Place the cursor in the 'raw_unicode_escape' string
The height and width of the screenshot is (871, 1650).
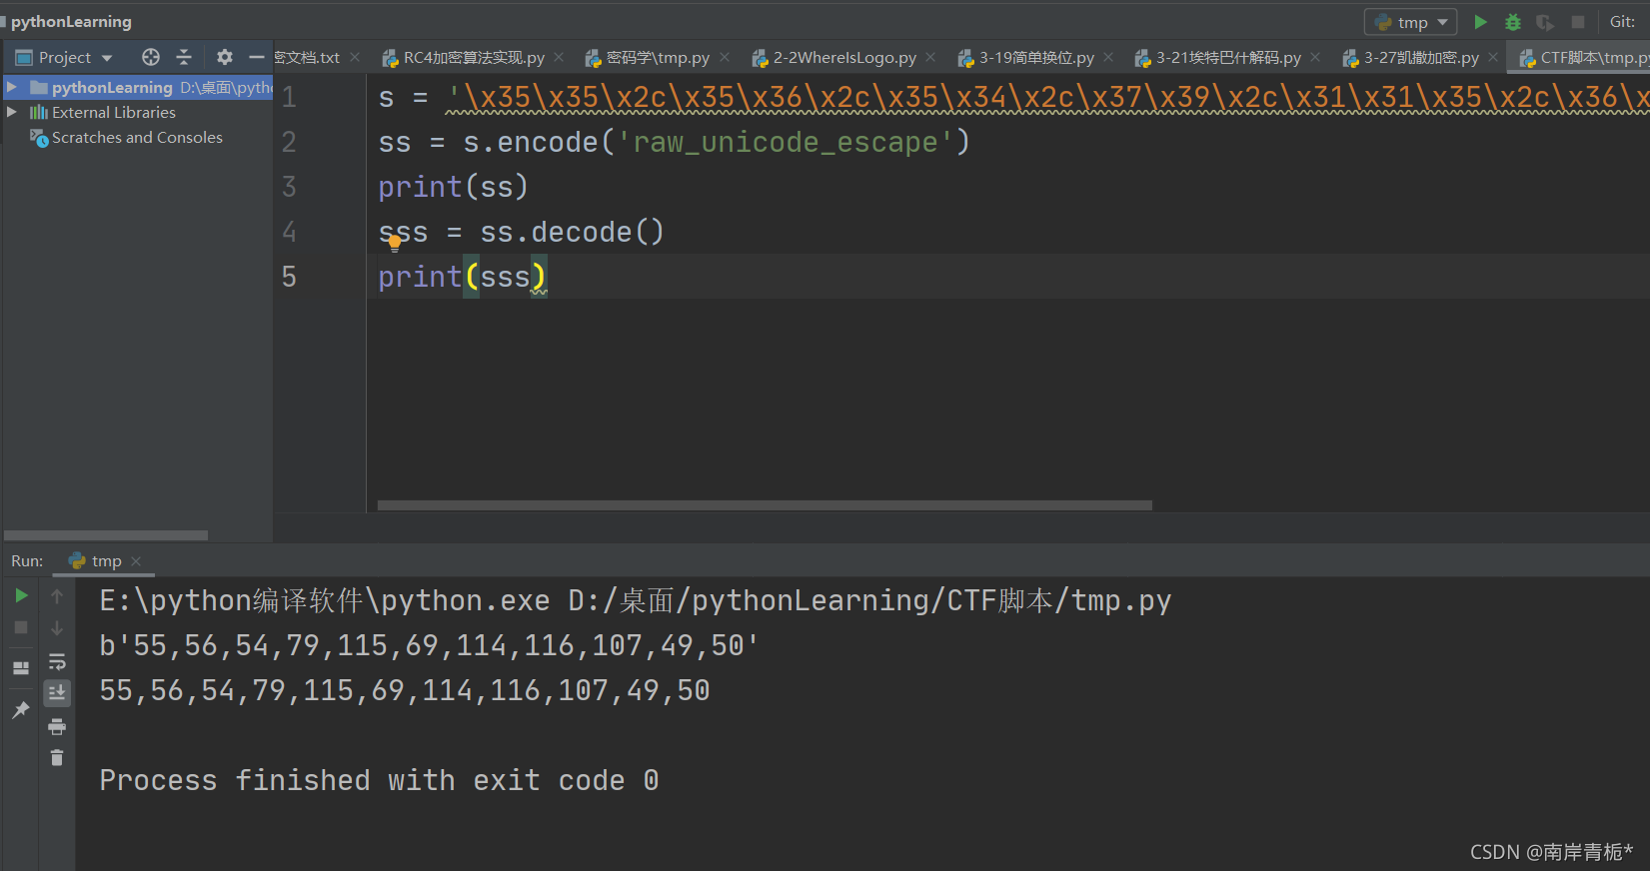click(786, 142)
